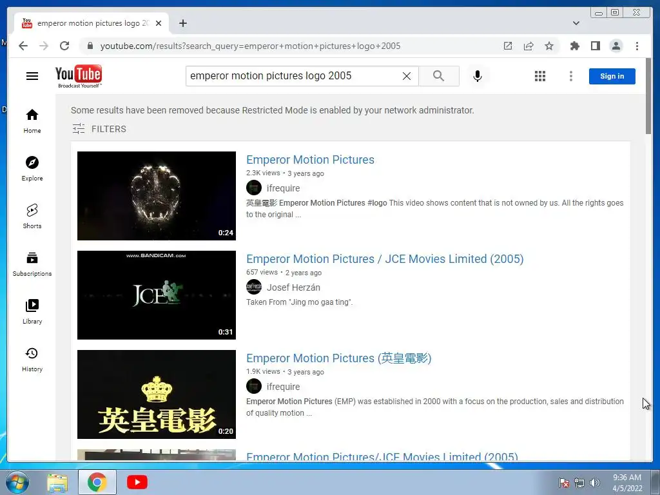
Task: Reload the page in Chrome
Action: pos(64,46)
